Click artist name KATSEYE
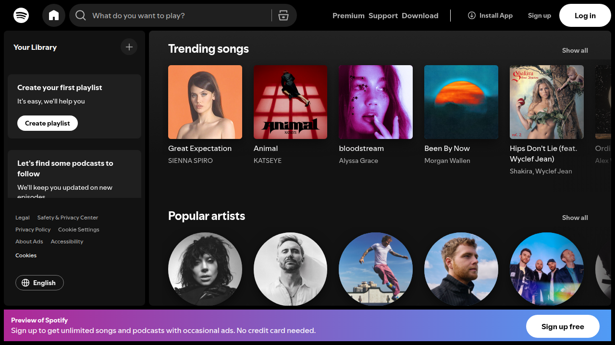Image resolution: width=615 pixels, height=345 pixels. pyautogui.click(x=268, y=161)
